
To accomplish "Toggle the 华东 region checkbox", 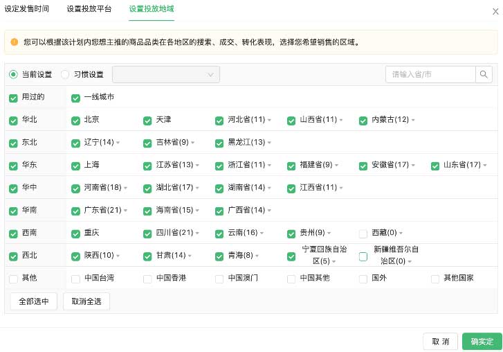I will point(13,166).
